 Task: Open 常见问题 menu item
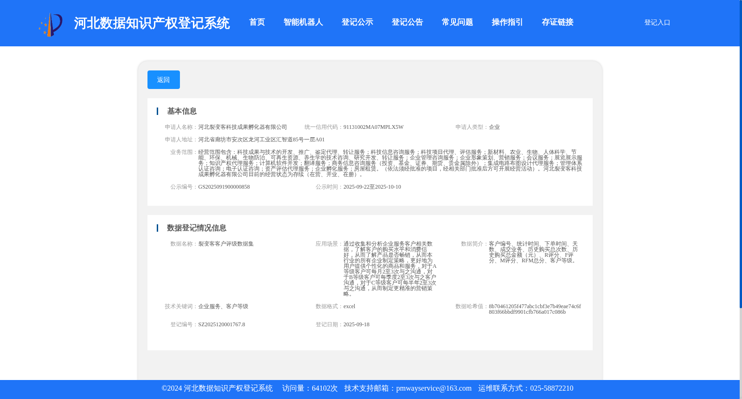(x=457, y=22)
